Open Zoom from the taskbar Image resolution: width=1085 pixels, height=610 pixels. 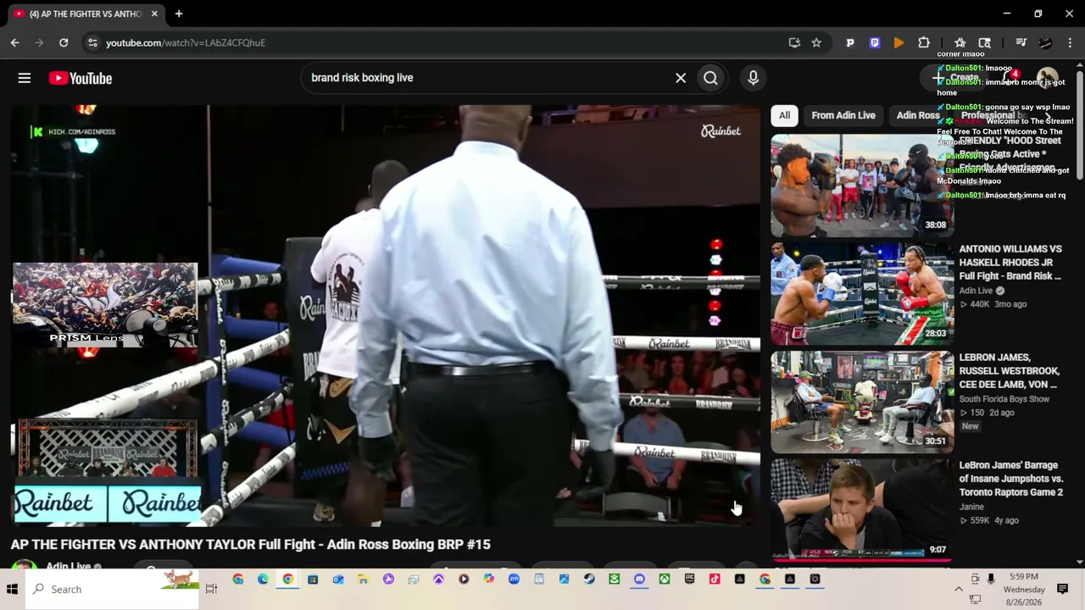(514, 579)
